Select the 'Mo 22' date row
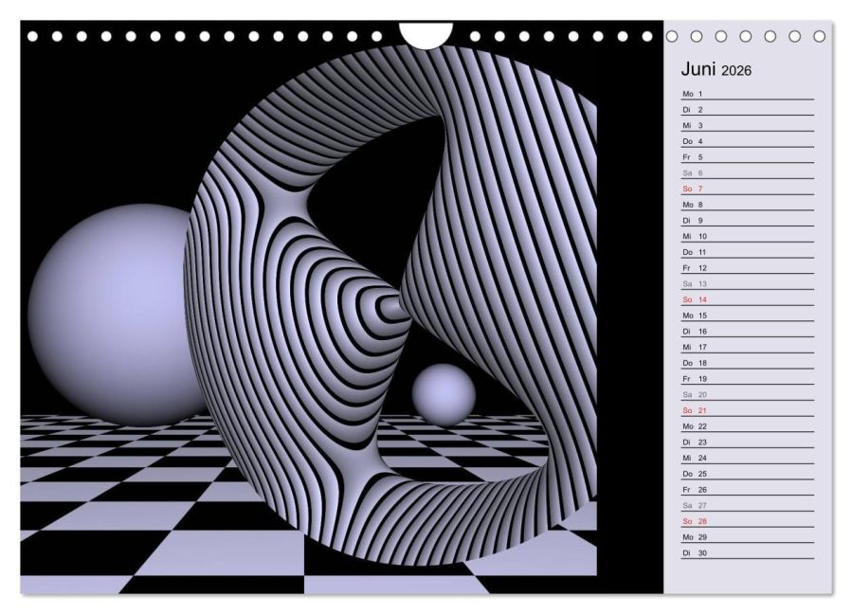Viewport: 852px width, 614px height. [748, 426]
